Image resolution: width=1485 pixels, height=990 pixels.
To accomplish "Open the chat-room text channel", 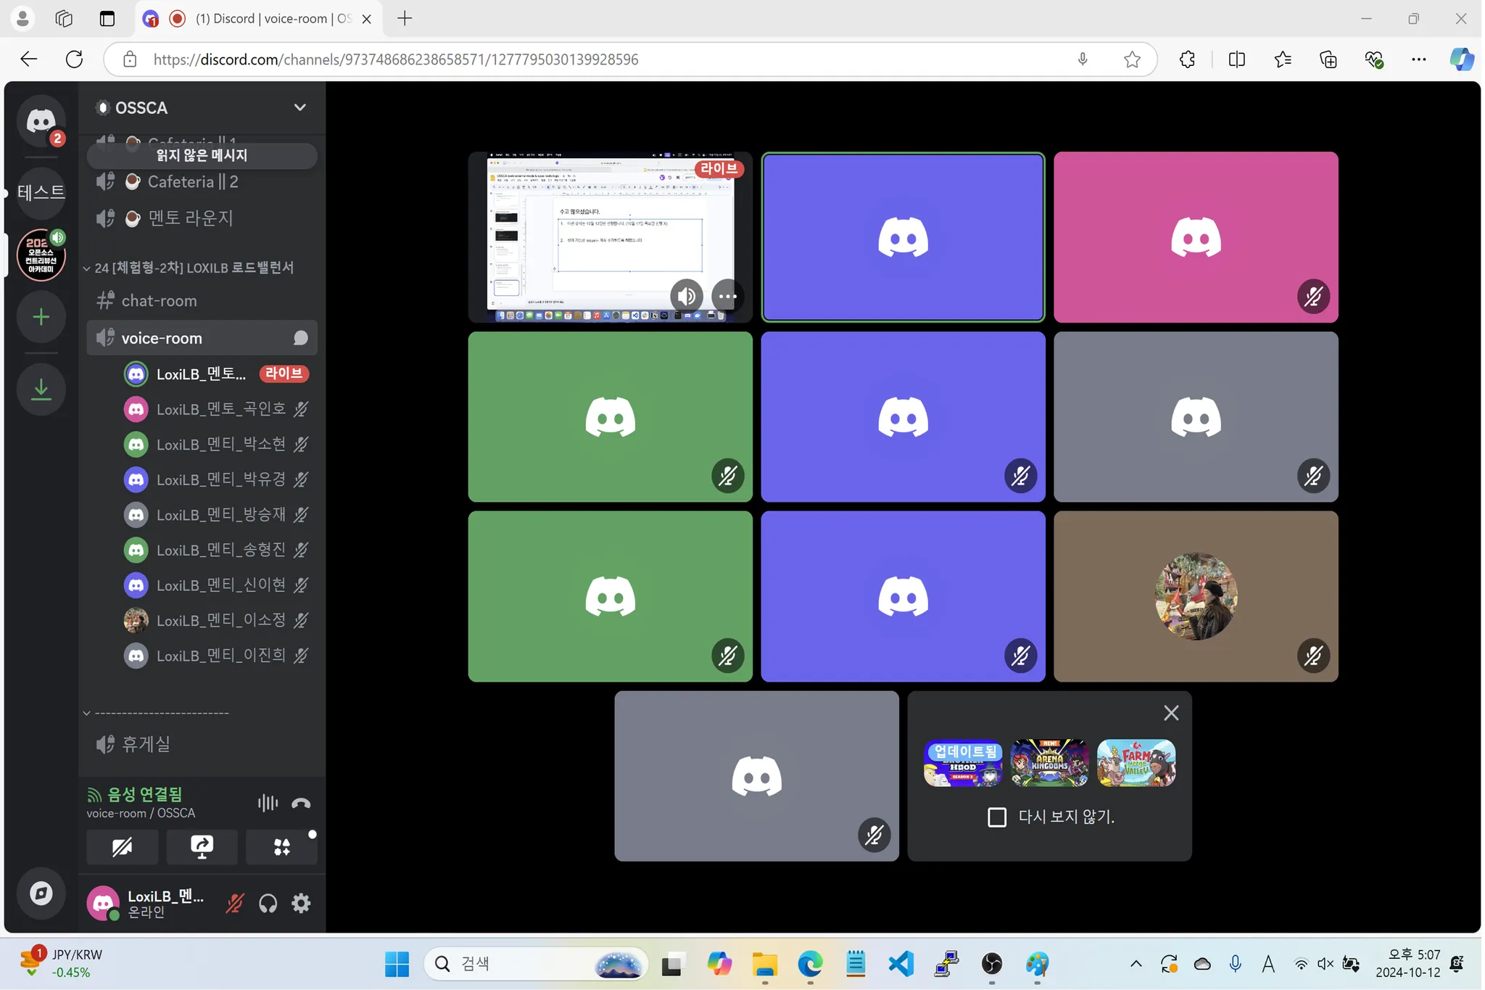I will [159, 300].
